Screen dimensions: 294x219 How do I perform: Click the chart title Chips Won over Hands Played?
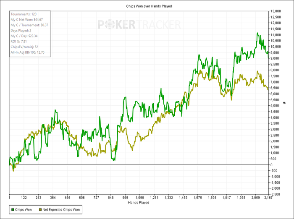pos(149,6)
